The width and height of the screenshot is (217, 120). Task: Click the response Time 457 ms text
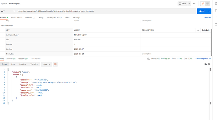tap(177, 59)
